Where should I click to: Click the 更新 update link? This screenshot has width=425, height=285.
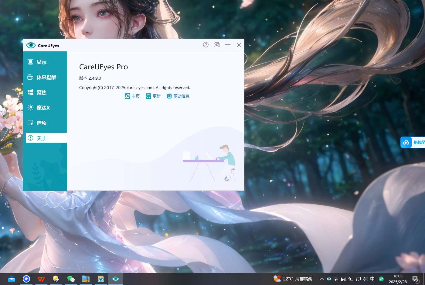153,96
